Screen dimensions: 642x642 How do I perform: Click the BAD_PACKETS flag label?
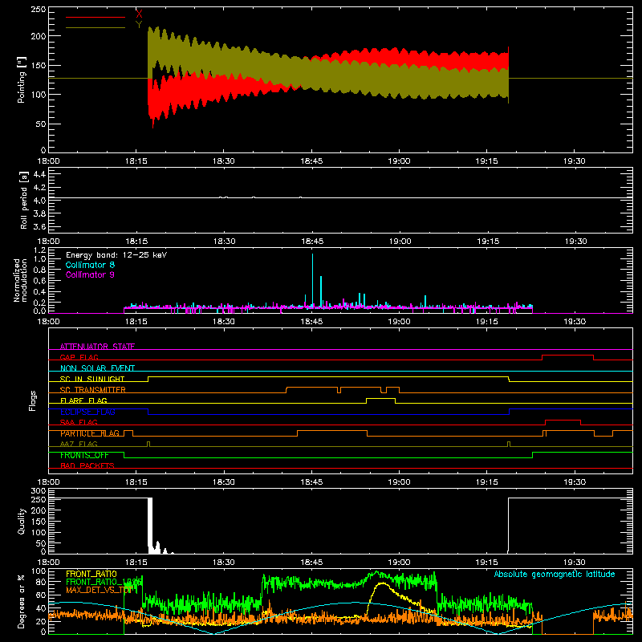(87, 465)
